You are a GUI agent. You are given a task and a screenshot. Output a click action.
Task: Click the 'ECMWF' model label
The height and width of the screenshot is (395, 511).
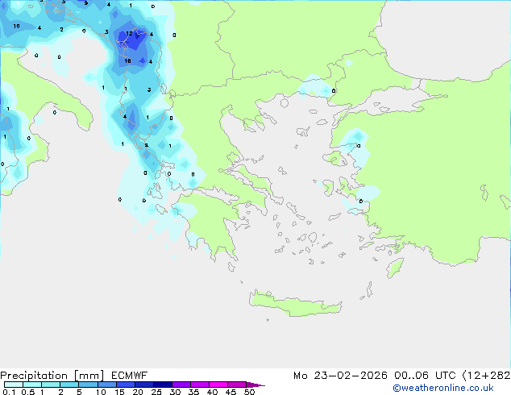click(x=130, y=376)
